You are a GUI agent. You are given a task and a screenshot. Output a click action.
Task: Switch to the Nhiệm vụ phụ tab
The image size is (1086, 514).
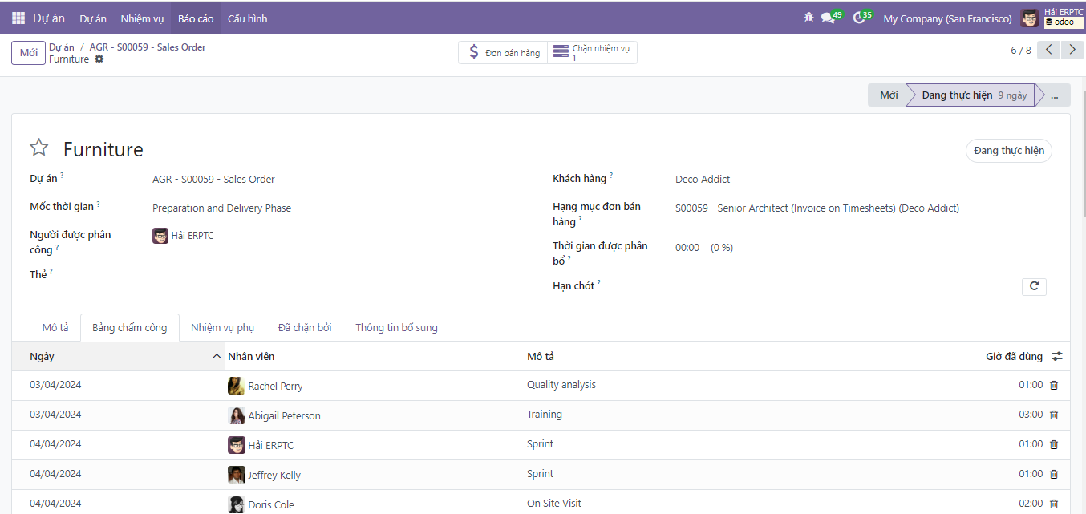[222, 328]
